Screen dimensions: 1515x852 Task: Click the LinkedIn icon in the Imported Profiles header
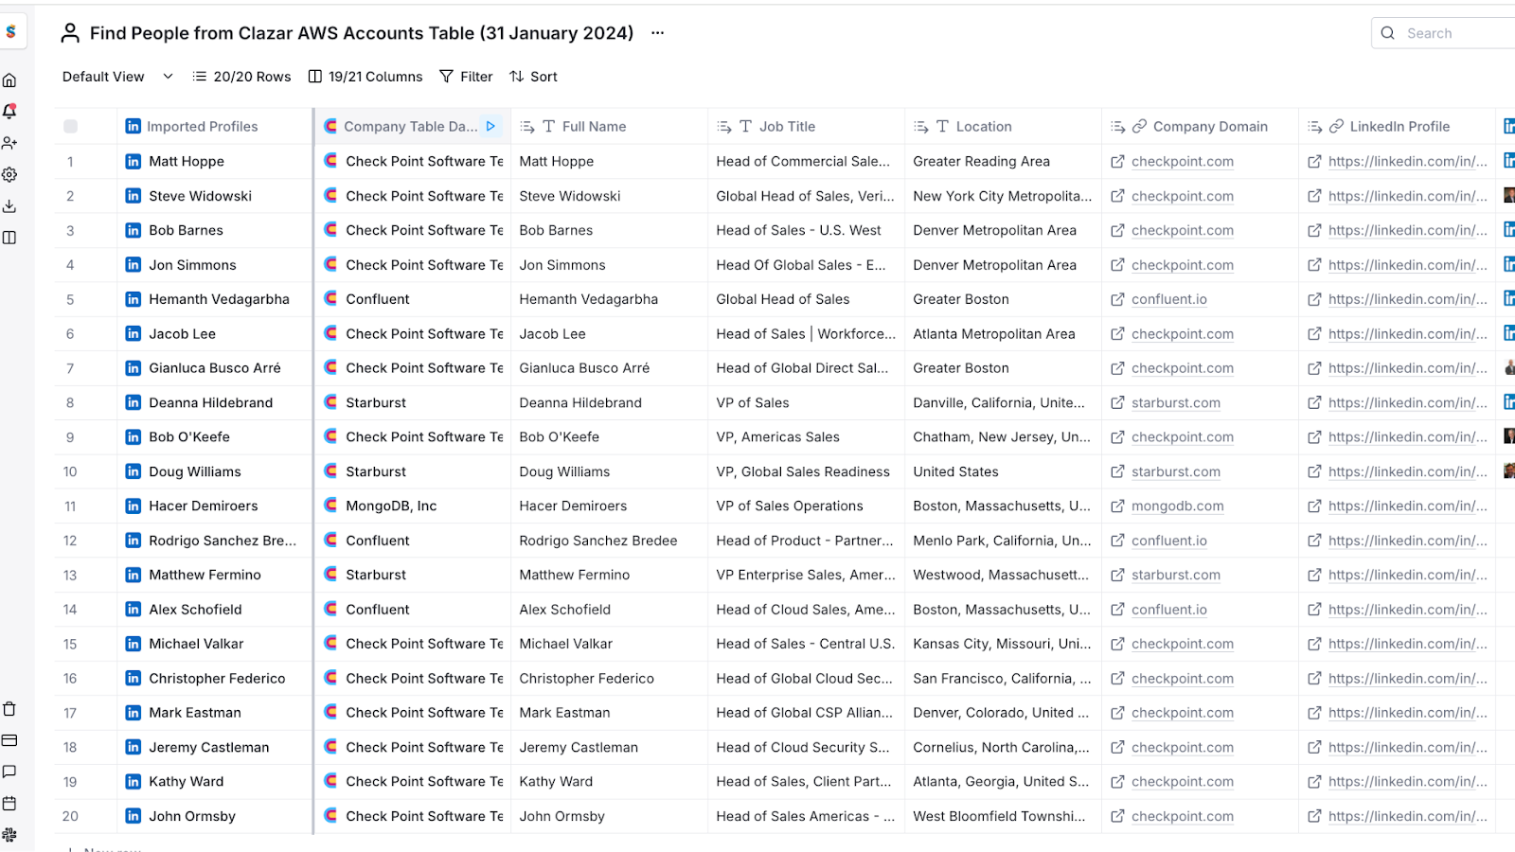[134, 126]
